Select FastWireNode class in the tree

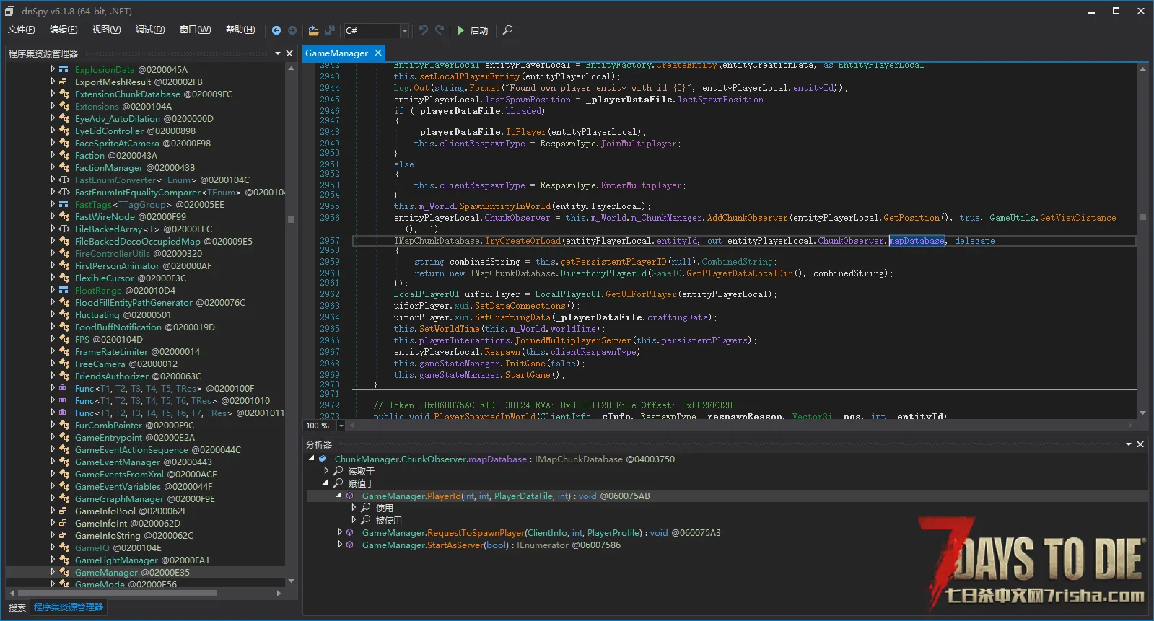[131, 216]
